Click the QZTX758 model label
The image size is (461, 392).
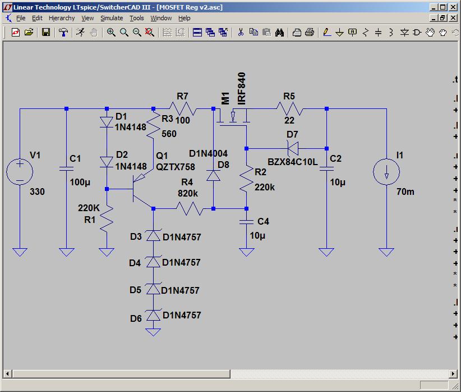[176, 167]
